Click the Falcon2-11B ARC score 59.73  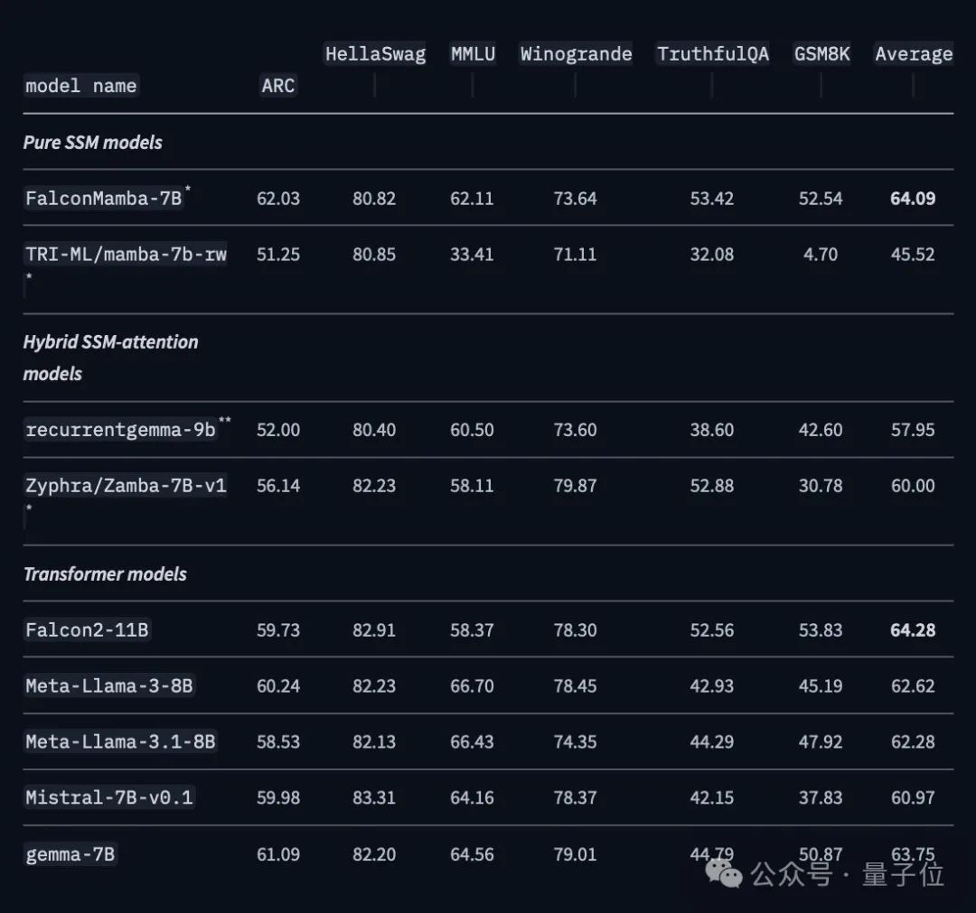click(x=278, y=630)
